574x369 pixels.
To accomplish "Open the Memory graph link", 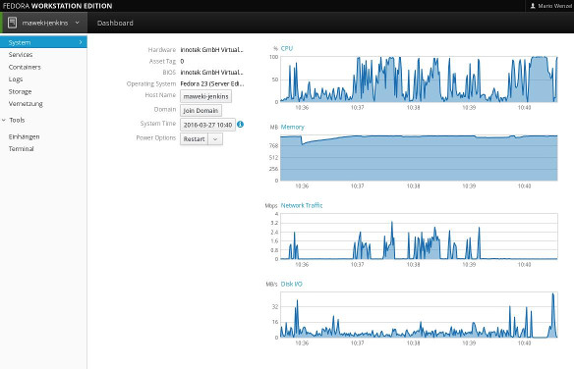I will [293, 127].
